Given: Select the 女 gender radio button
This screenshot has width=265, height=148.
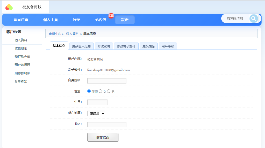Looking at the screenshot, I should [101, 91].
